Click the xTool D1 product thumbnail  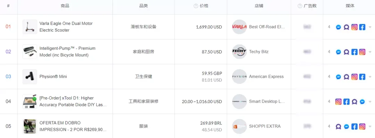coord(30,102)
